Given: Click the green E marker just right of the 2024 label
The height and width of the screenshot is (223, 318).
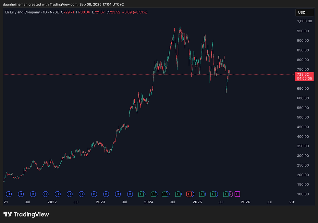Looking at the screenshot, I should 153,194.
